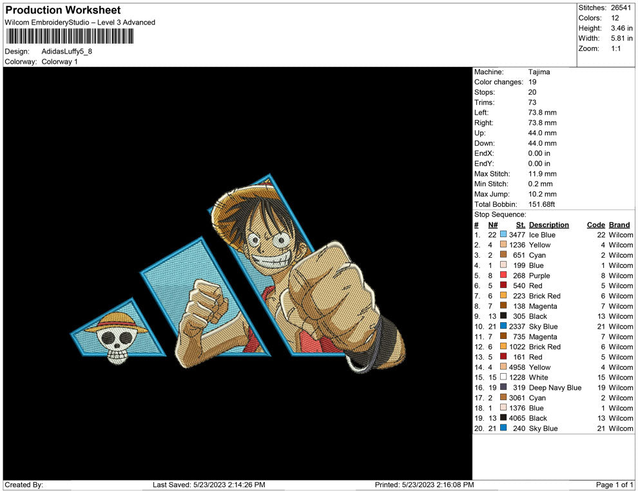Click the Black swatch with 305 stitches
This screenshot has height=491, width=638.
click(x=503, y=316)
